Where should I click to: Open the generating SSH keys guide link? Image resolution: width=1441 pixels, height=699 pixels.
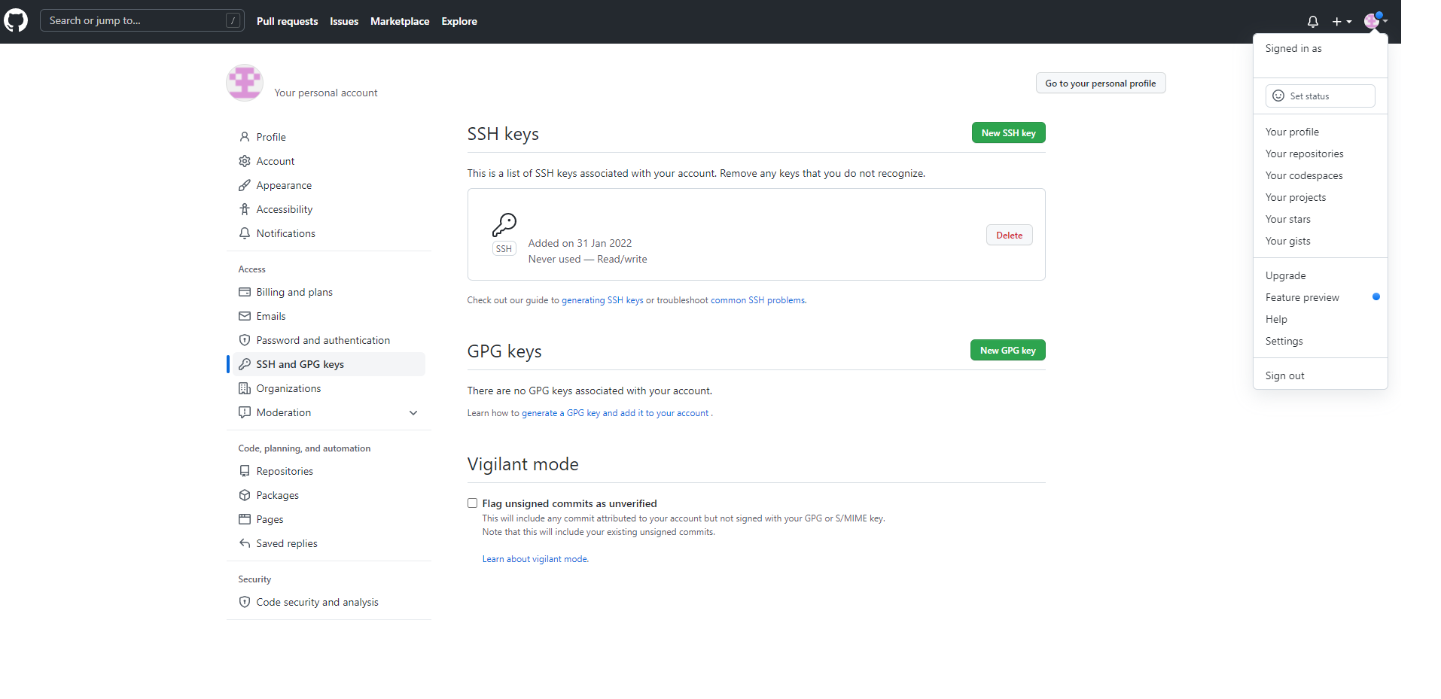pos(602,300)
